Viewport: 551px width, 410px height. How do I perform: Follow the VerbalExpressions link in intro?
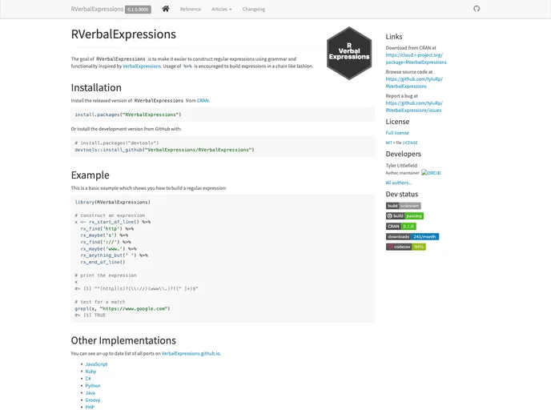142,66
